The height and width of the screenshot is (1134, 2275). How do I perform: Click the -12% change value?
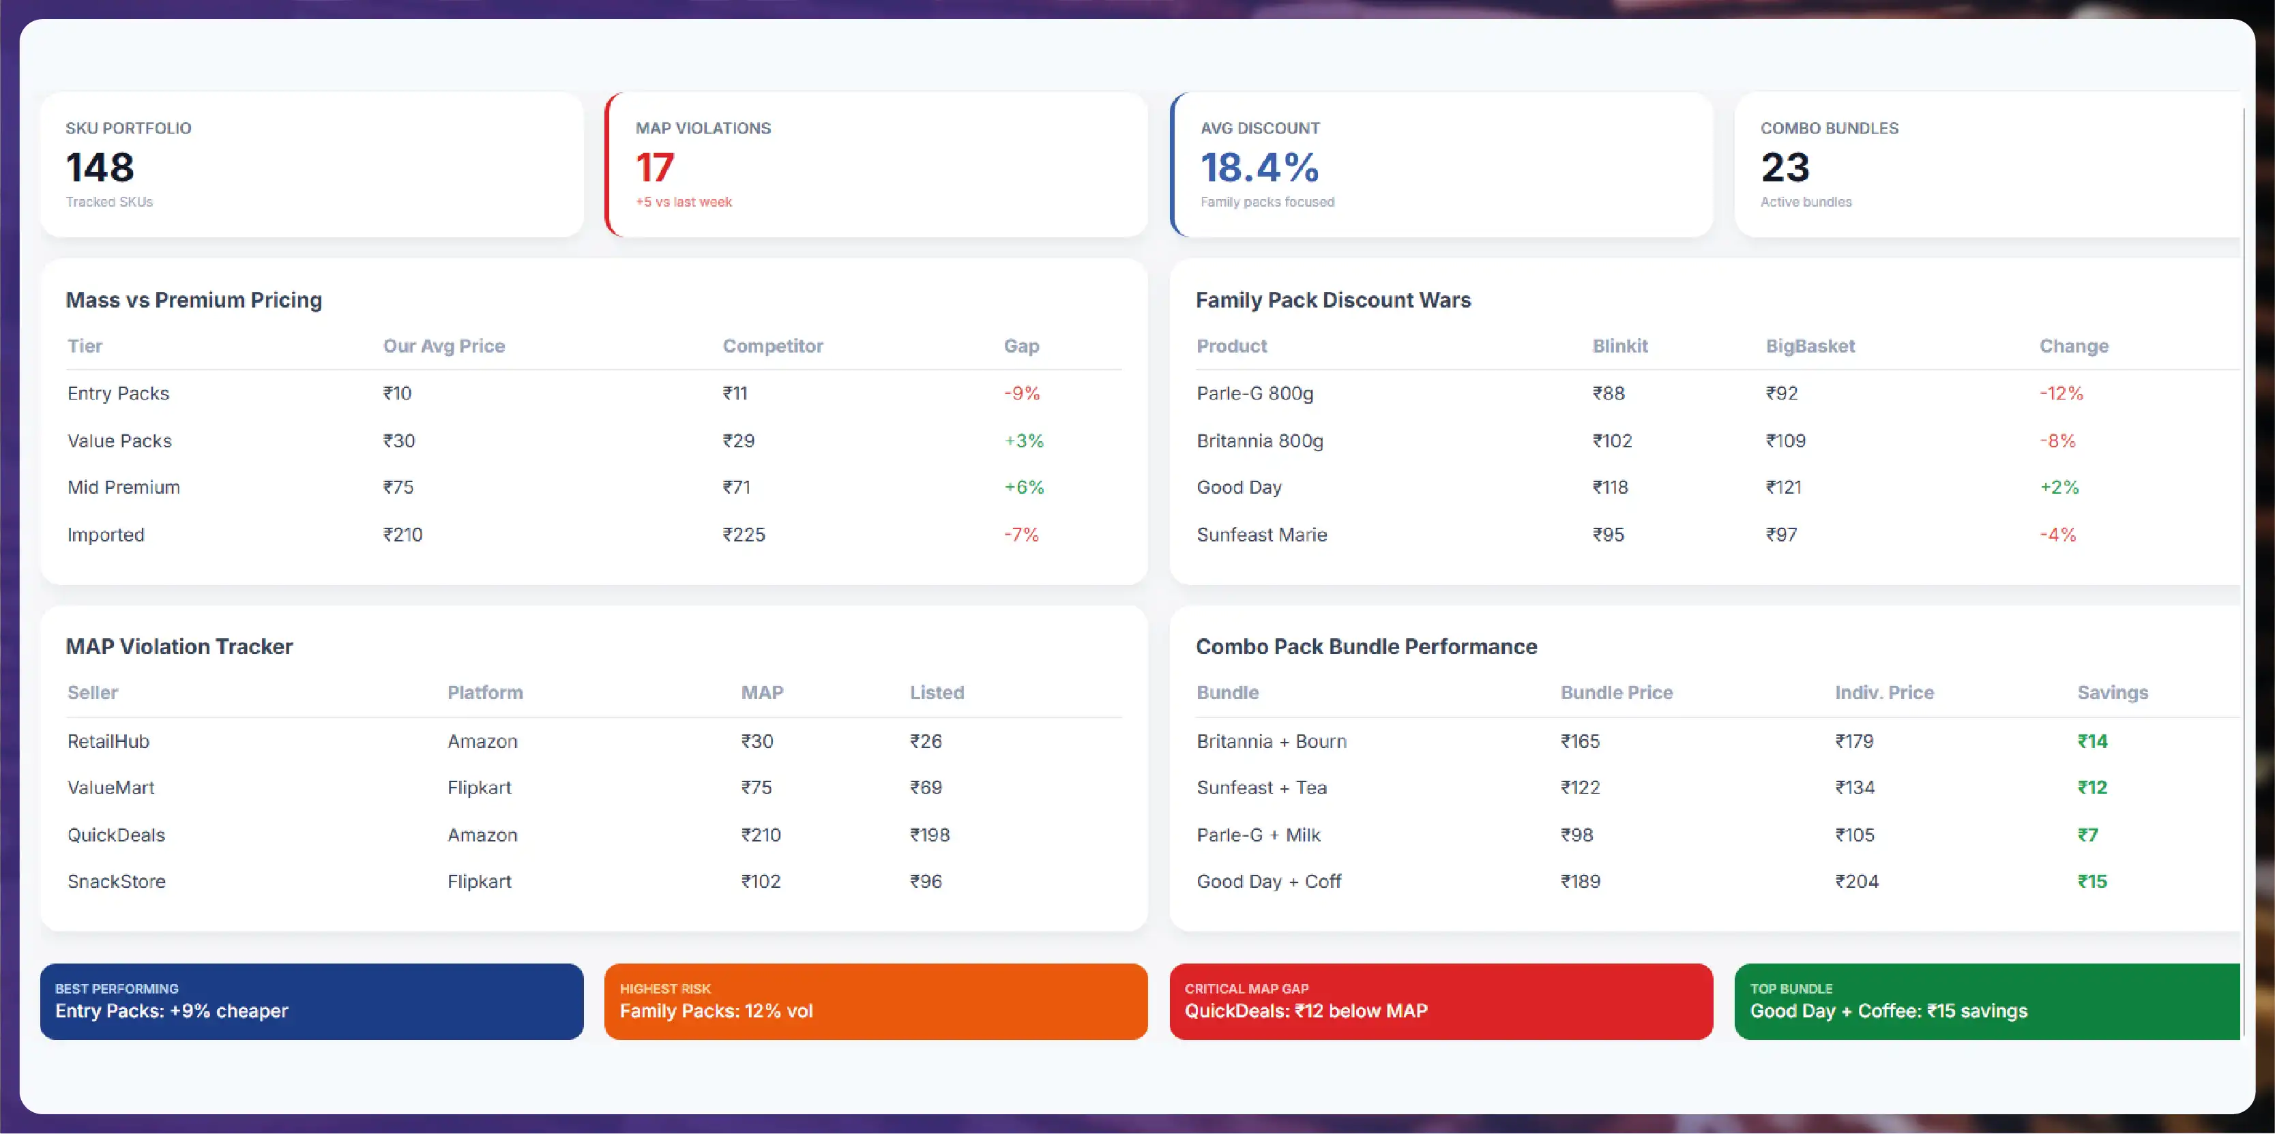[x=2061, y=393]
